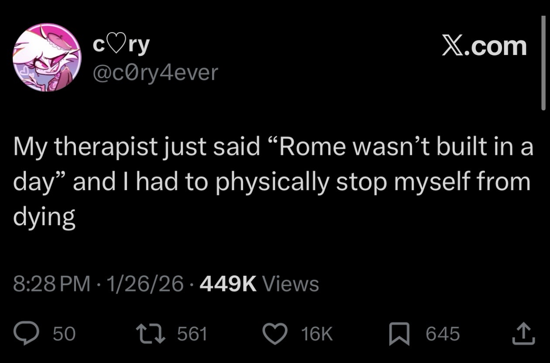Open the pink cartoon profile avatar
Screen dimensions: 550x363
point(47,58)
